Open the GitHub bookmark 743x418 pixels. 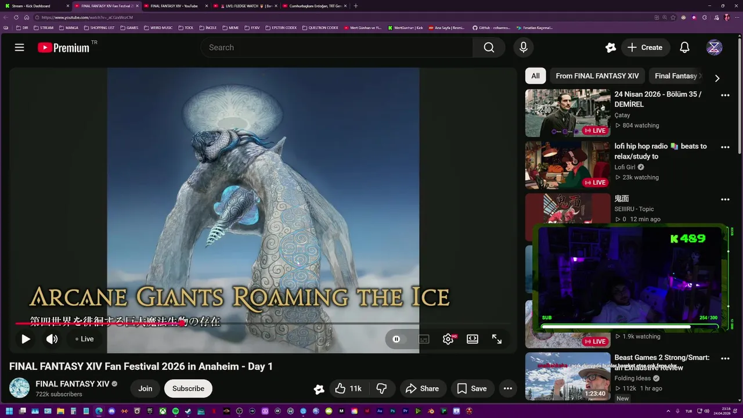click(491, 28)
